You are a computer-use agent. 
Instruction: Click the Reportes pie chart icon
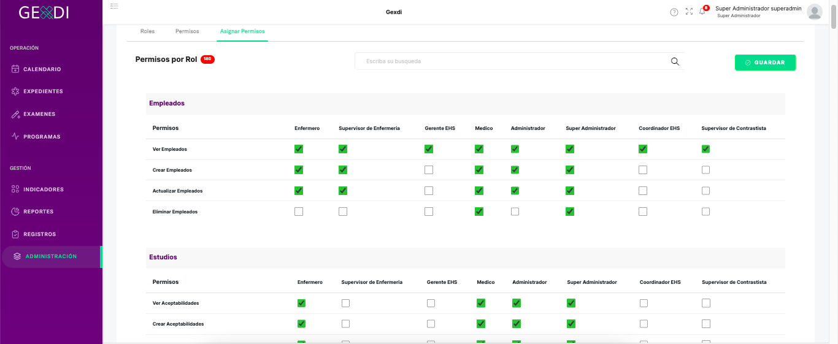tap(15, 212)
